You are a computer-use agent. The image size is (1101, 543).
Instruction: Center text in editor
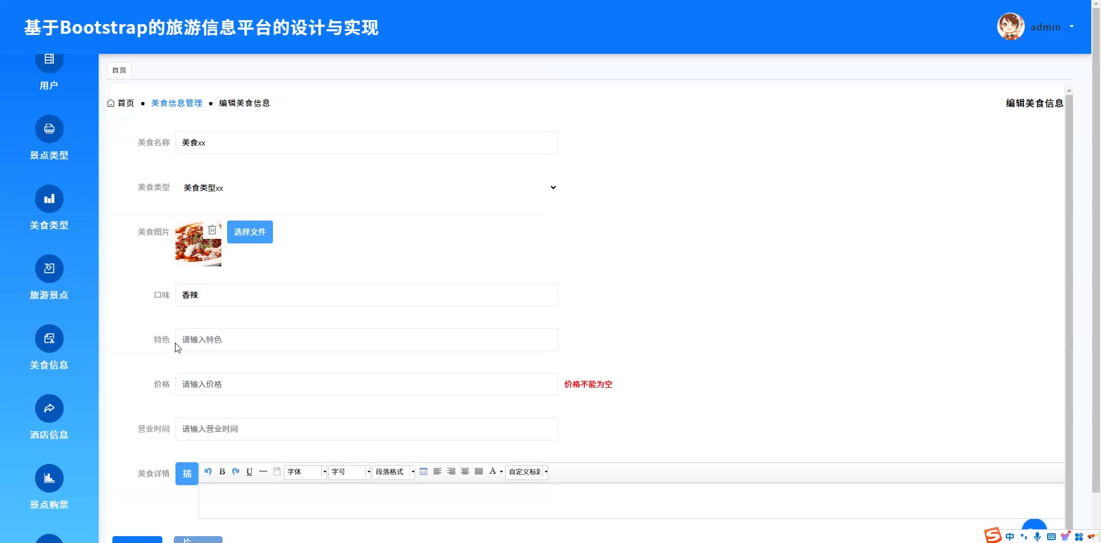coord(465,471)
